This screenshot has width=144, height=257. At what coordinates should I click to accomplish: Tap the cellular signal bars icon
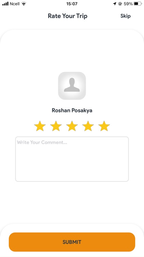click(5, 4)
